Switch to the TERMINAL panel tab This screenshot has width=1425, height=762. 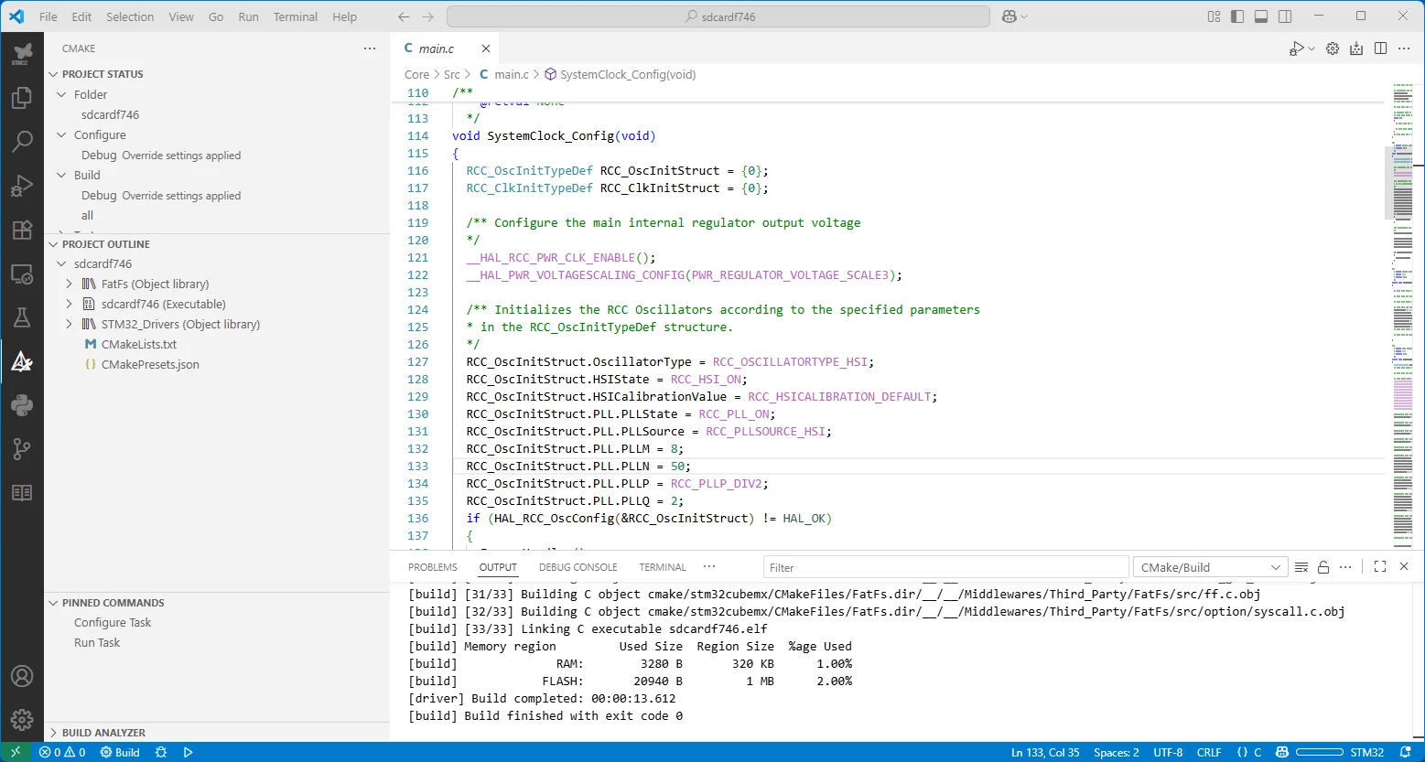click(663, 567)
